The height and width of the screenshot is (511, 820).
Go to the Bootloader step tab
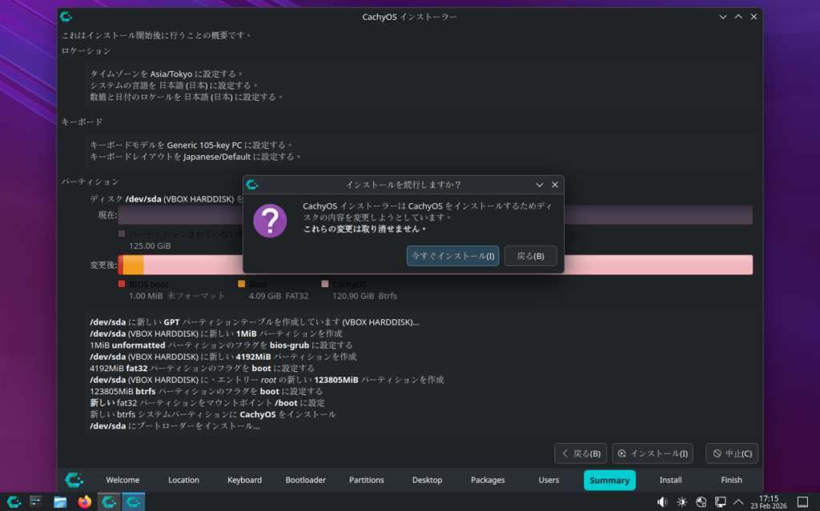tap(305, 480)
